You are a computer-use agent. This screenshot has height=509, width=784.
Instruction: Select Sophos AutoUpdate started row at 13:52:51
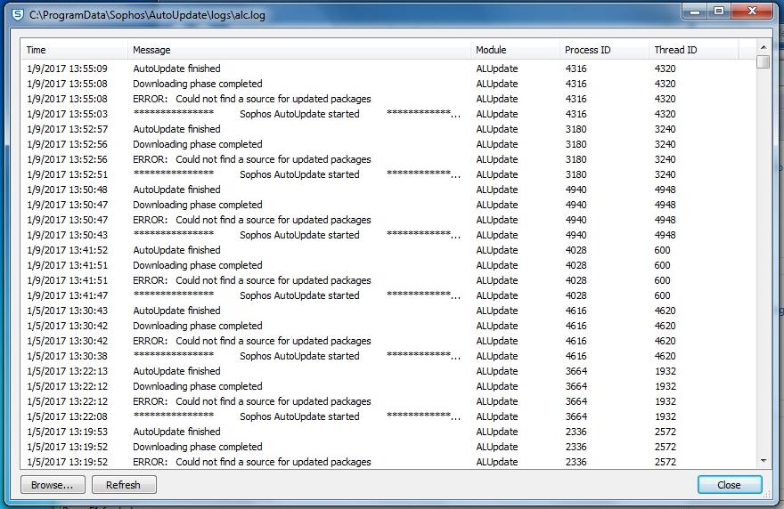388,174
